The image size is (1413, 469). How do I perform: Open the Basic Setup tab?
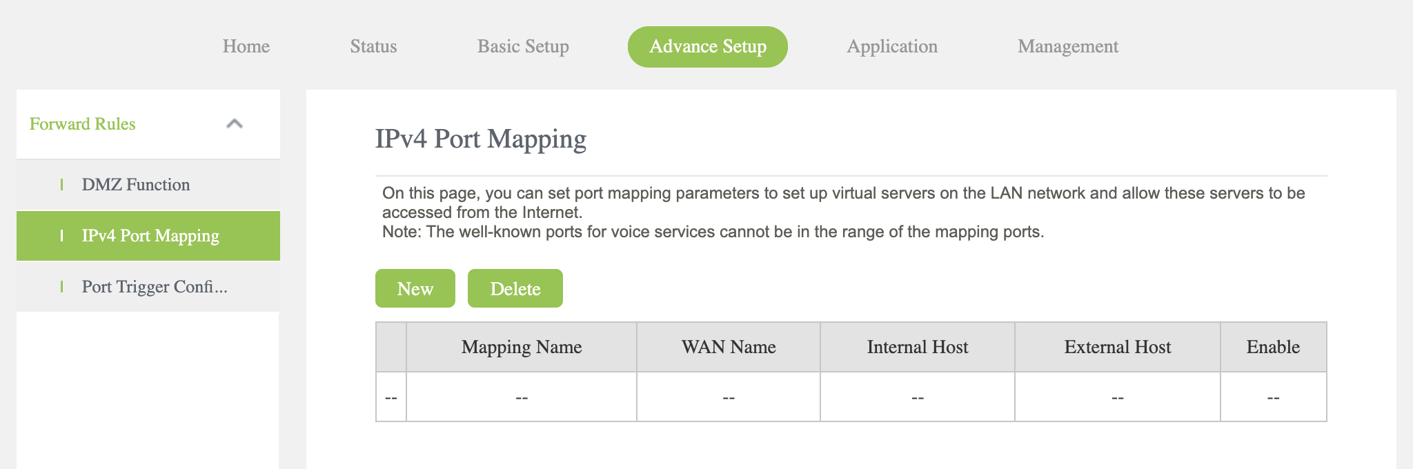pos(523,46)
